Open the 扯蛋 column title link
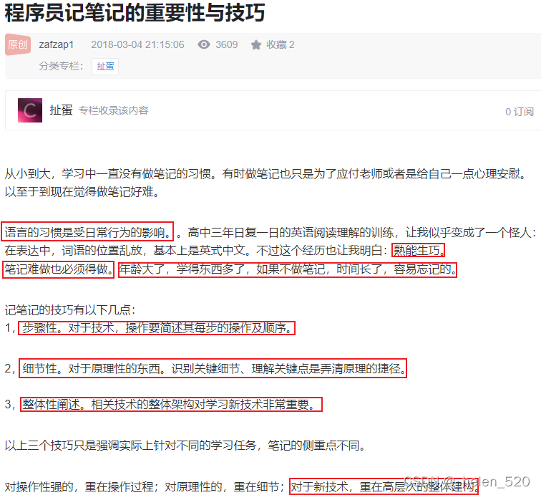541x495 pixels. (x=61, y=110)
